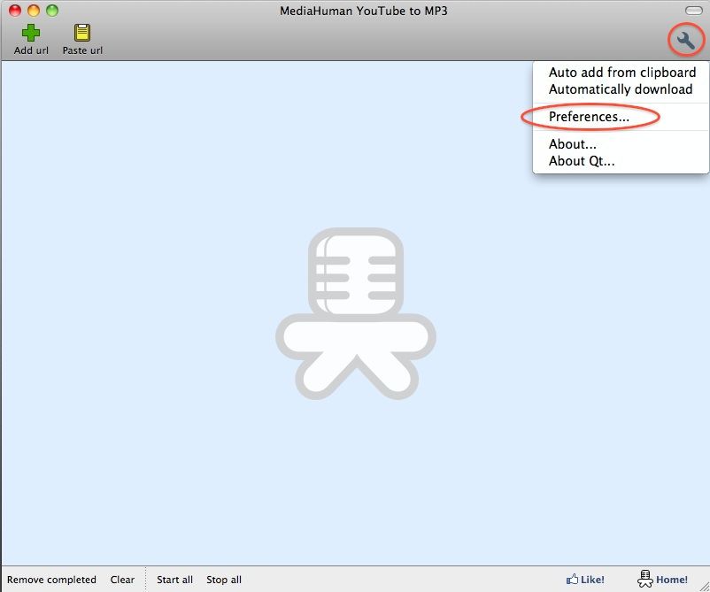Open the wrench settings menu icon
Image resolution: width=710 pixels, height=592 pixels.
[686, 41]
